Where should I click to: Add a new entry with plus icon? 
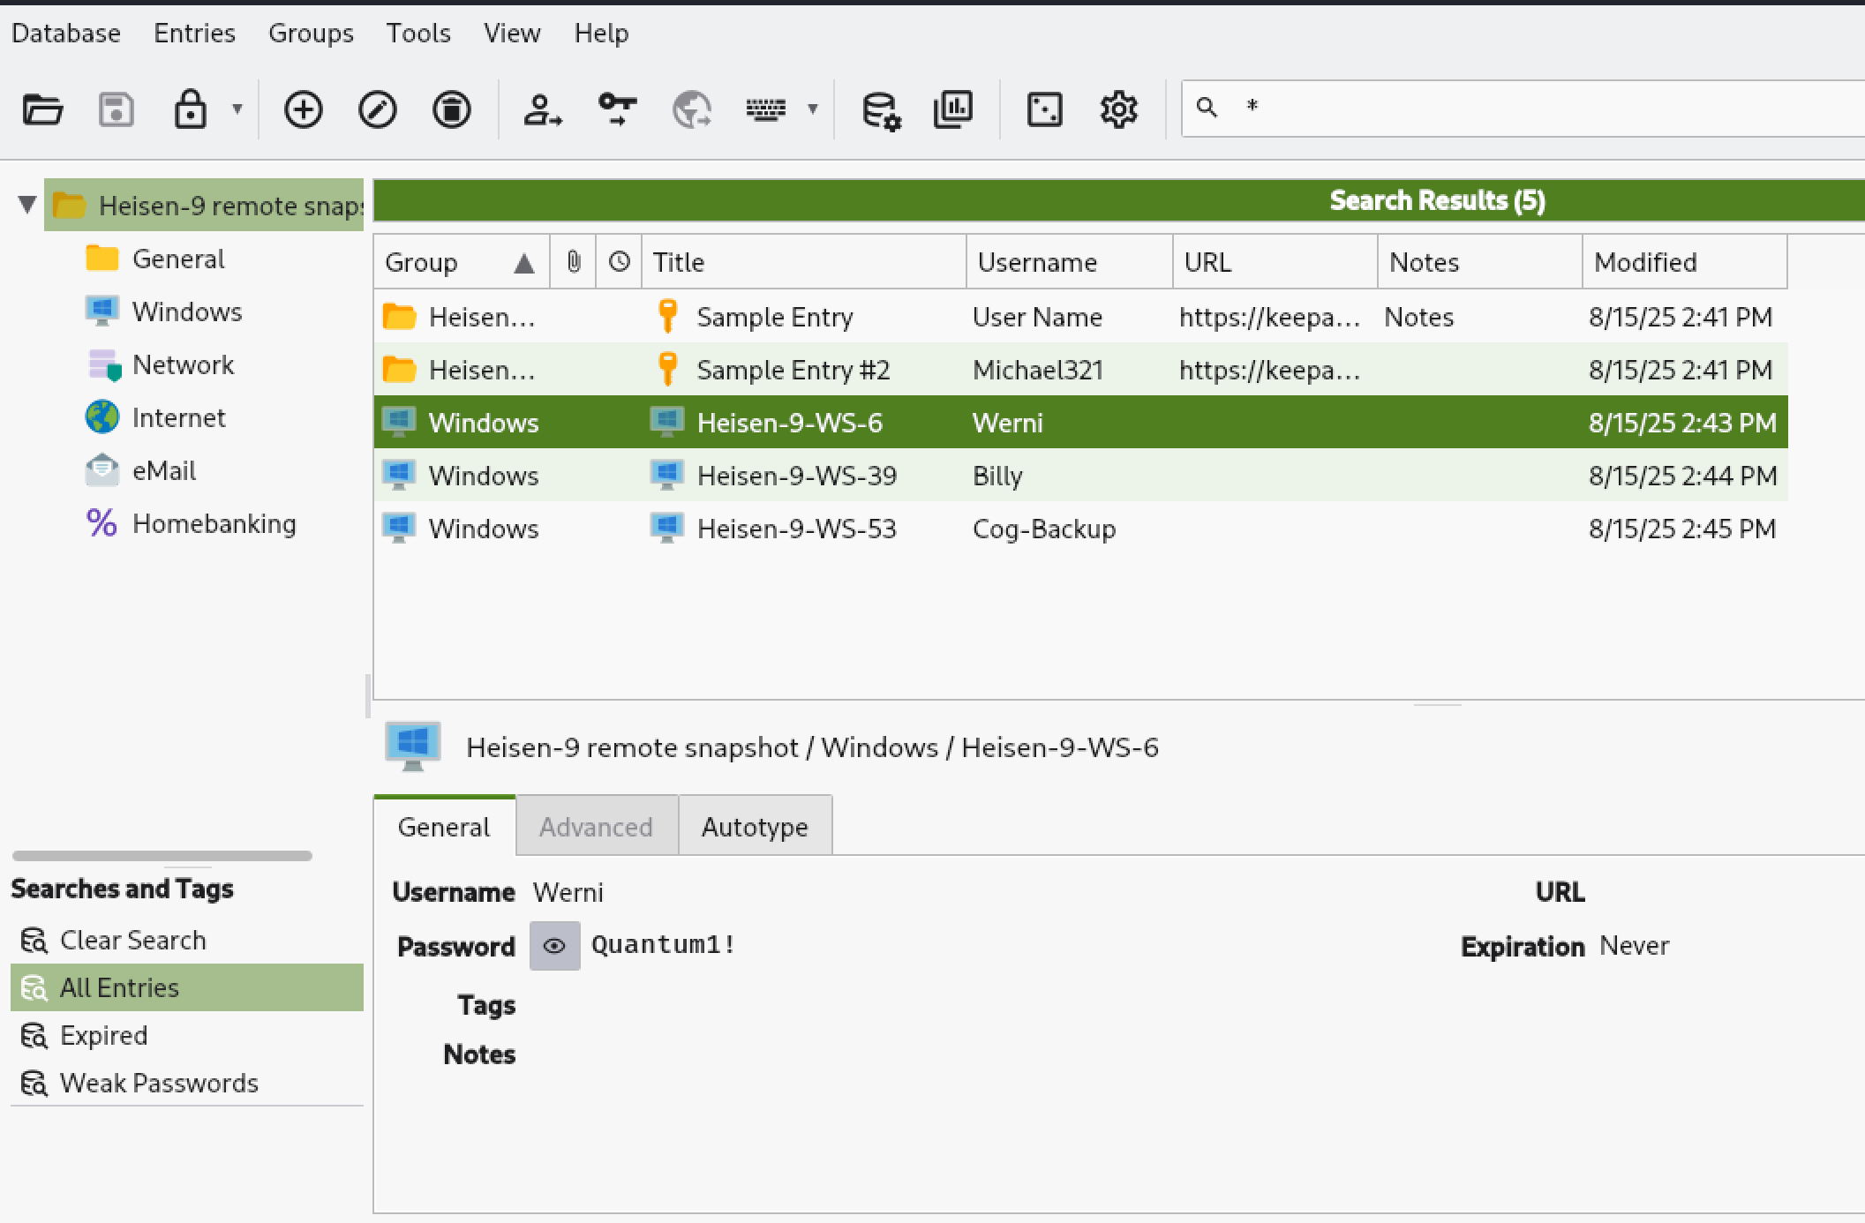(303, 110)
